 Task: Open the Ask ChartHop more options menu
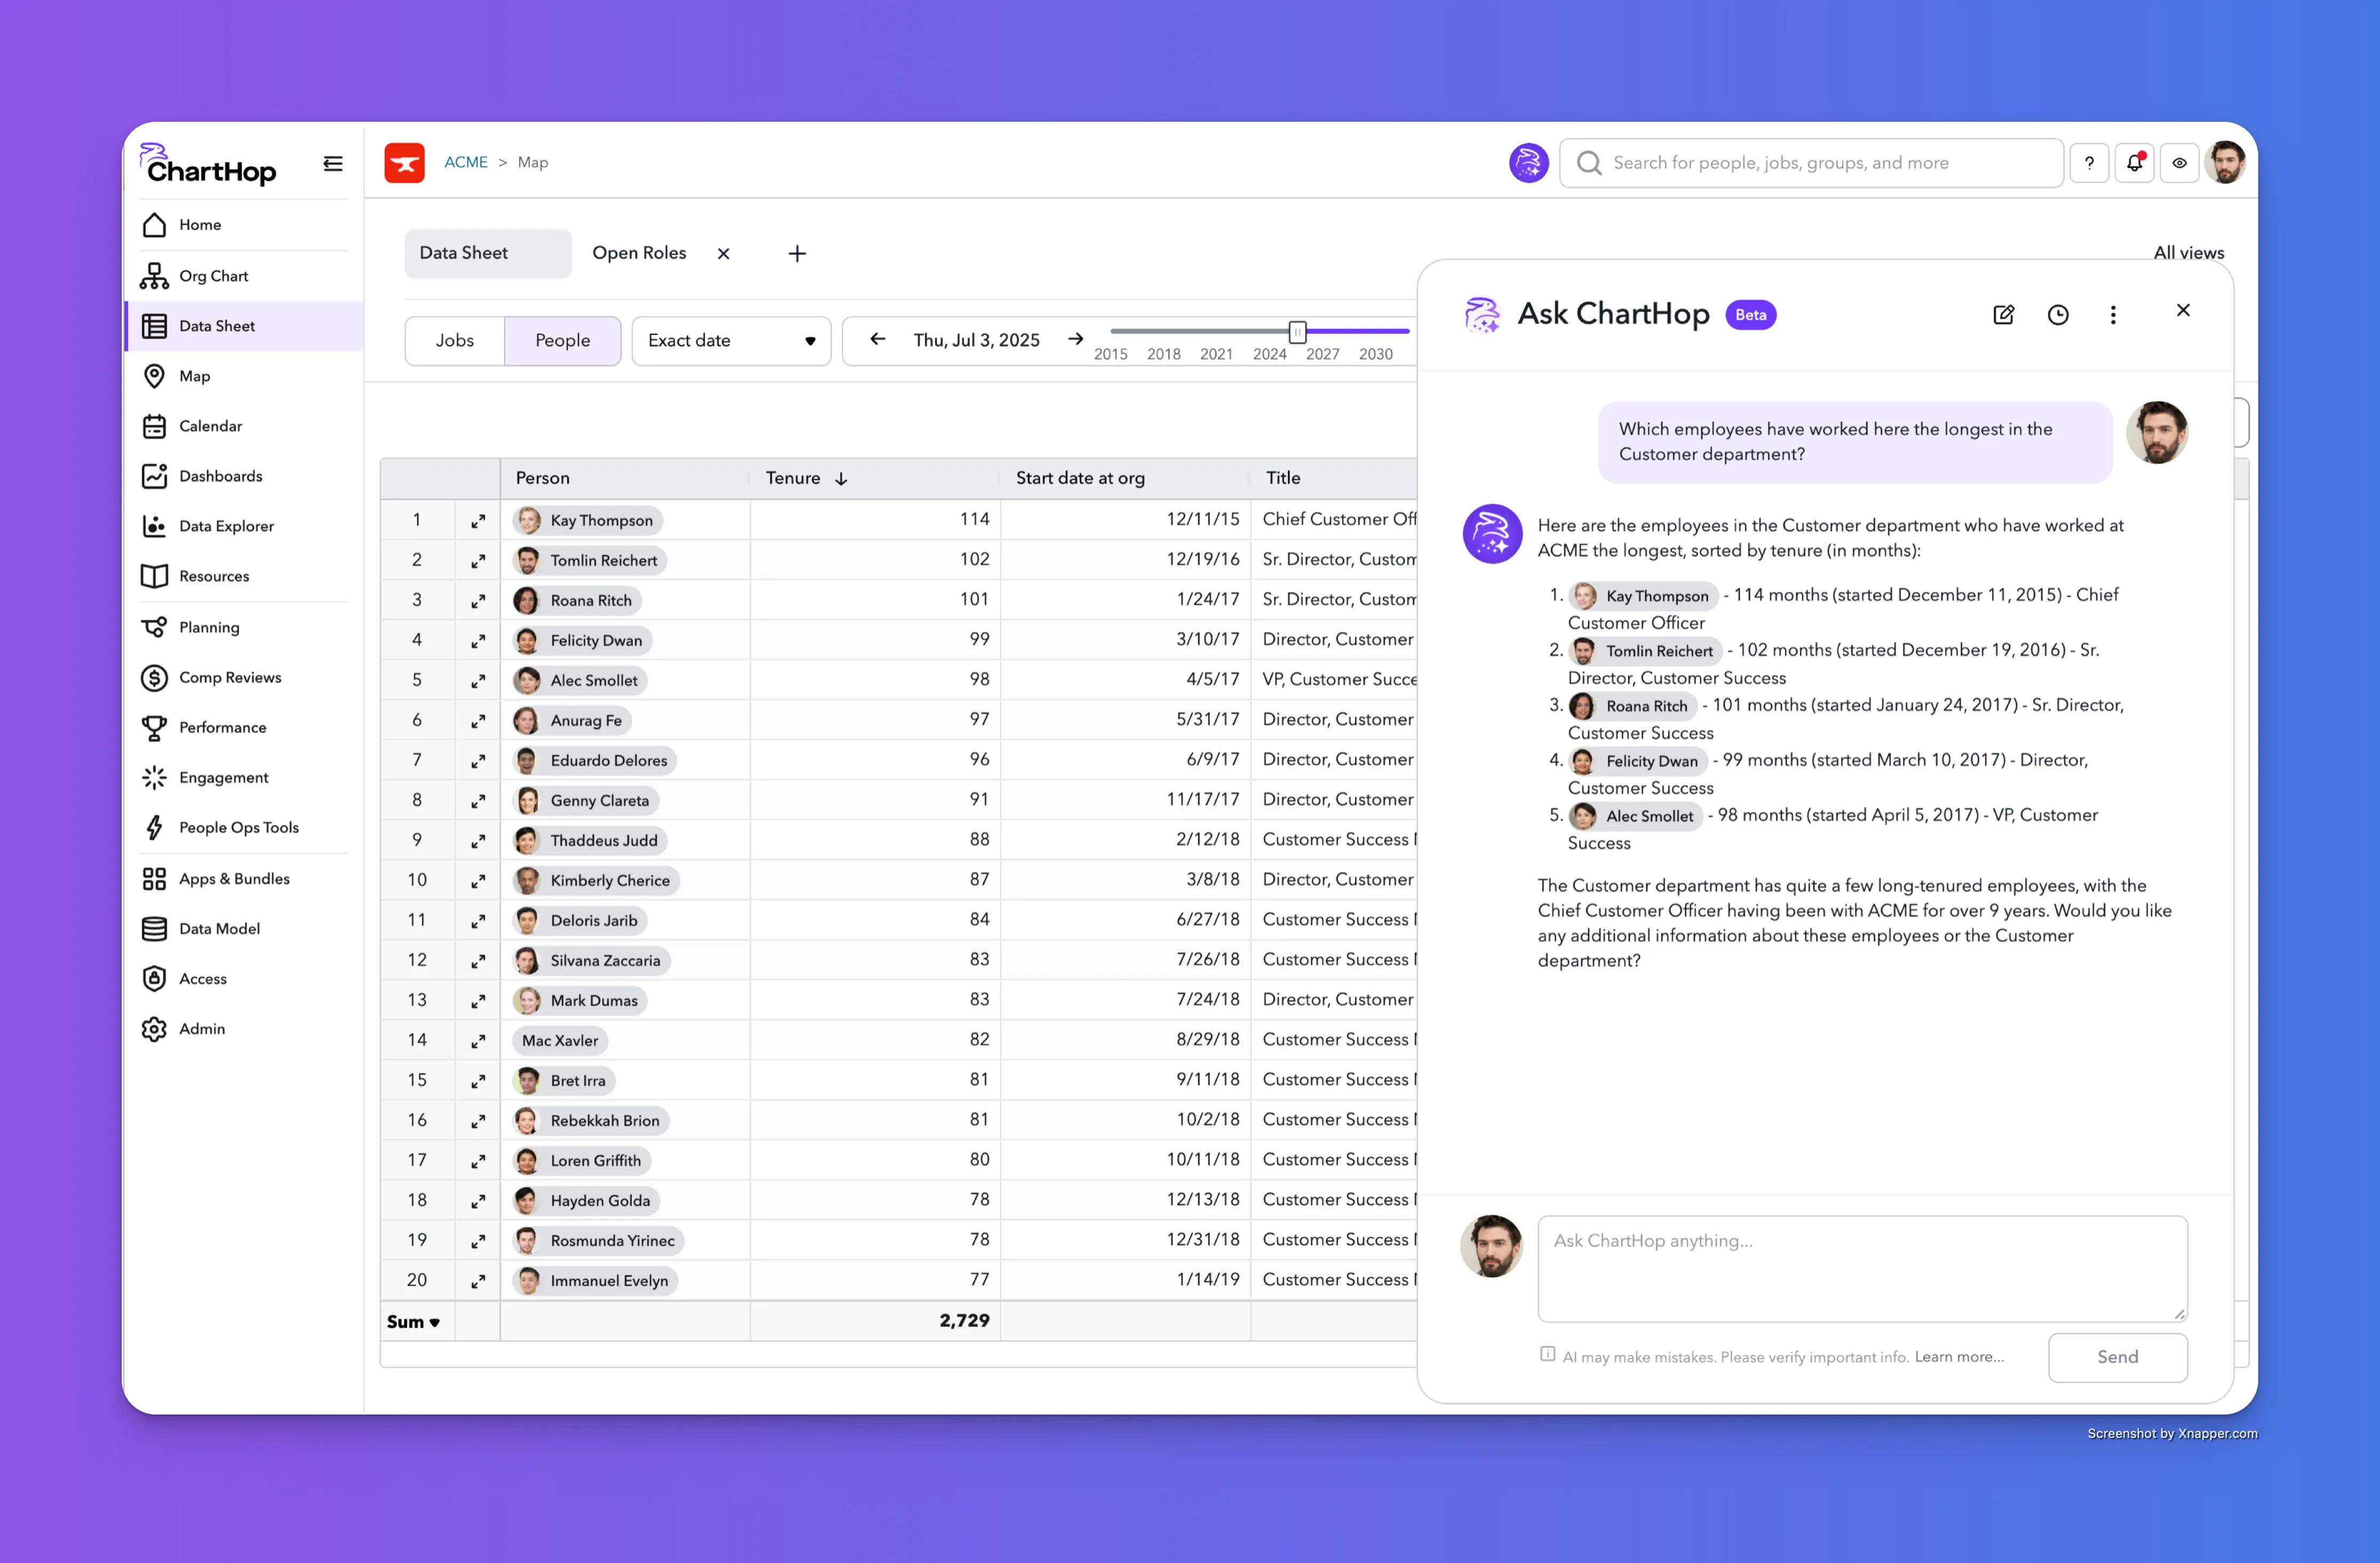pos(2113,315)
